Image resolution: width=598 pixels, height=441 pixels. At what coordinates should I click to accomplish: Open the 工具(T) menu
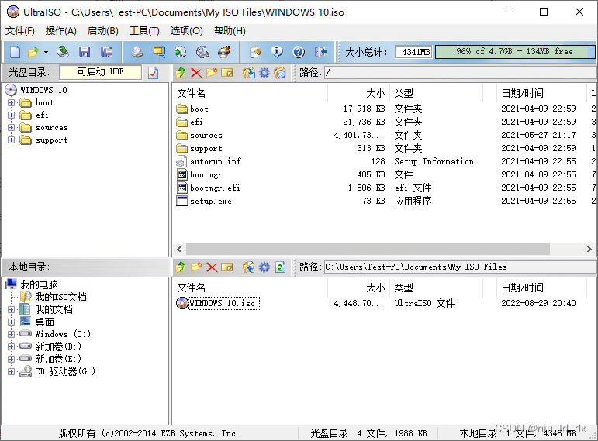[x=144, y=31]
